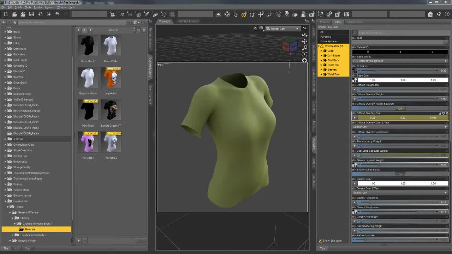
Task: Select Materials folder in tree
Action: (x=30, y=229)
